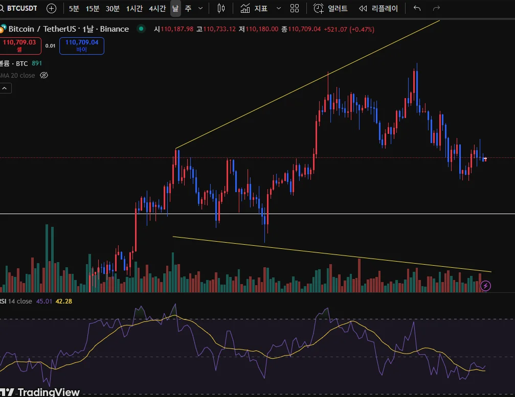Screen dimensions: 515x397
Task: Open the indicators (지표) menu
Action: coord(254,9)
